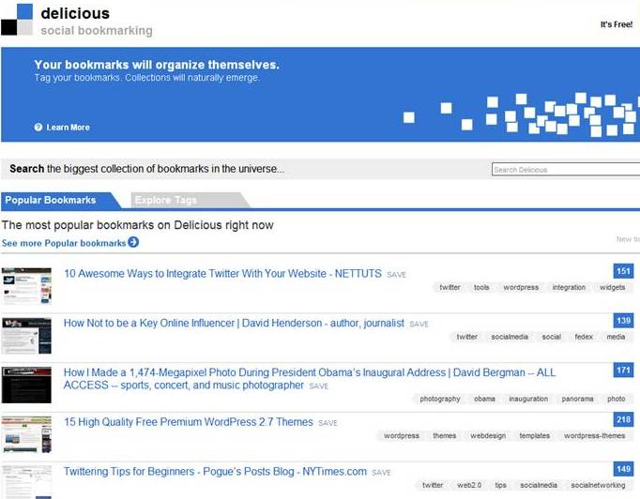Select the Popular Bookmarks tab
640x499 pixels.
(51, 200)
